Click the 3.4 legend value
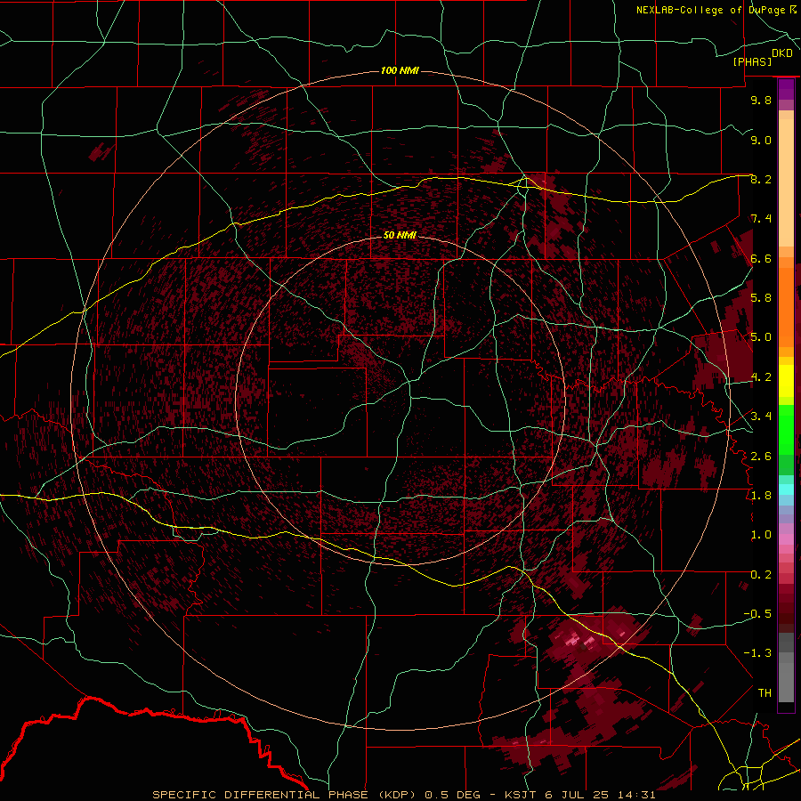This screenshot has height=801, width=801. tap(761, 416)
